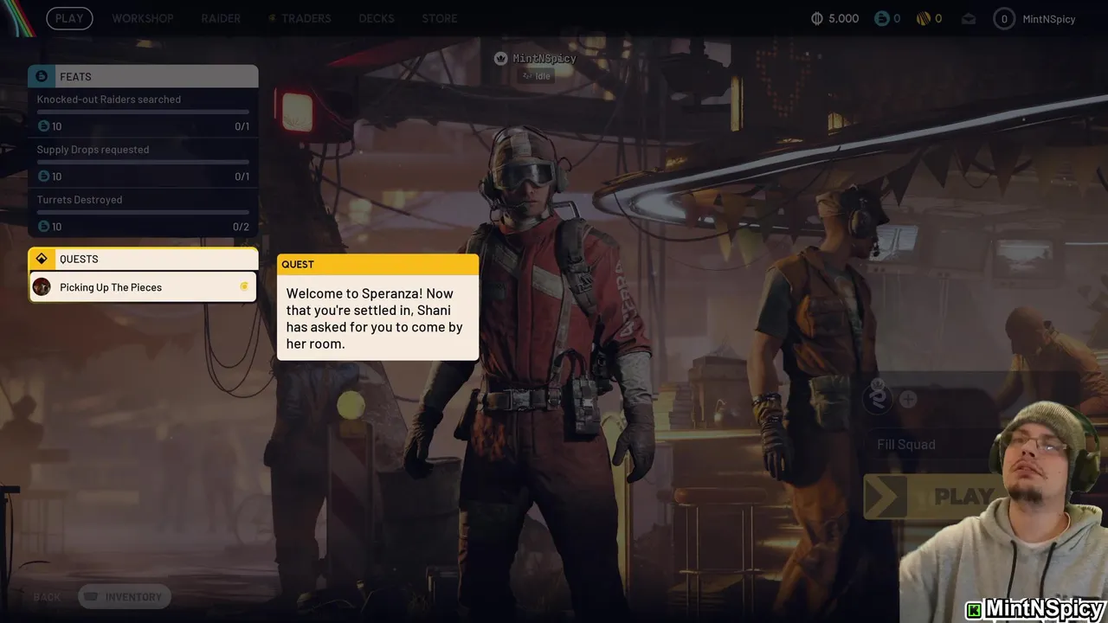Click the squad leader avatar icon
Image resolution: width=1108 pixels, height=623 pixels.
tap(877, 399)
